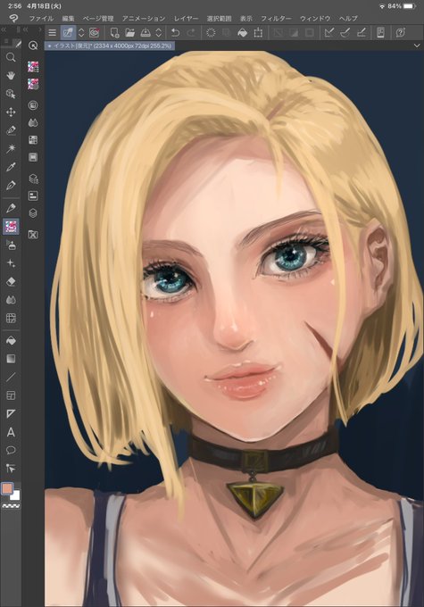
Task: Open the Layer palette icon
Action: [33, 213]
